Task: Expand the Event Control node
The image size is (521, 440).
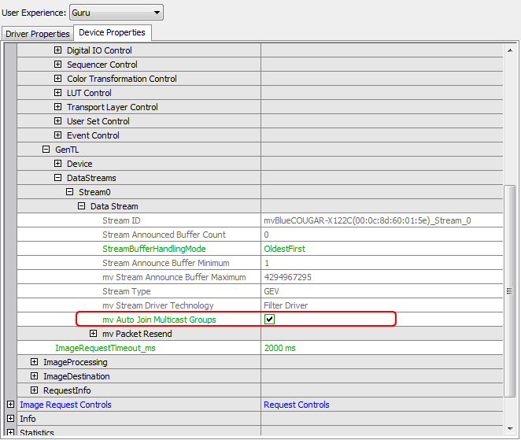Action: (58, 135)
